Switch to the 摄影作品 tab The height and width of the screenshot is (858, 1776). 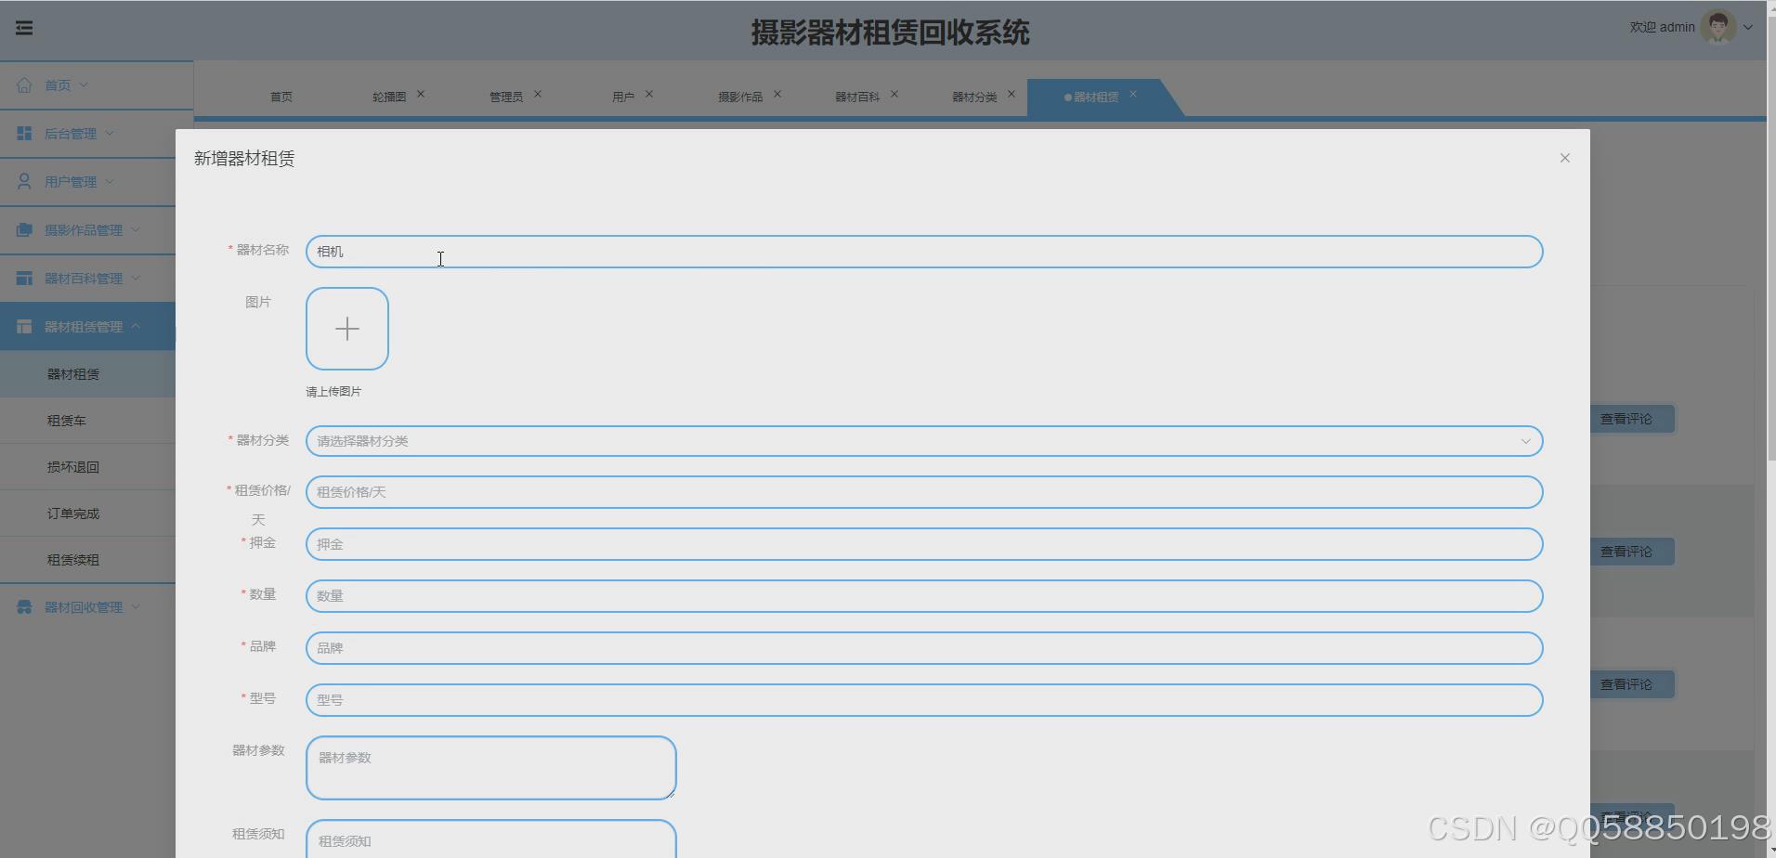741,96
